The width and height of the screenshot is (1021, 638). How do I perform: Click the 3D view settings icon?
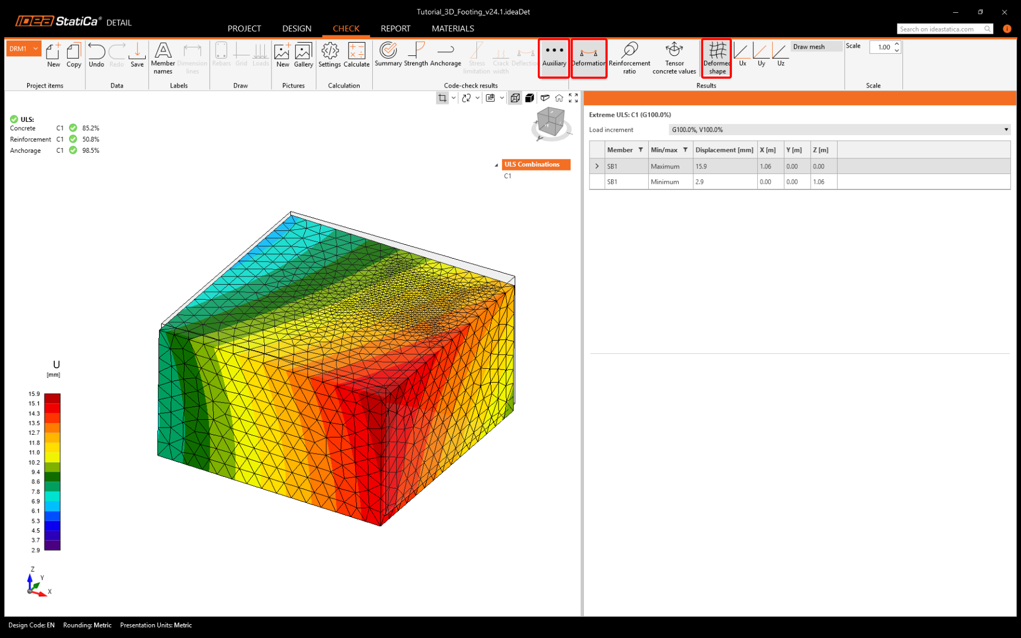coord(490,98)
